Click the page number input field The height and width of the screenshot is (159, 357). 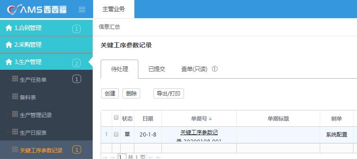(x=122, y=157)
